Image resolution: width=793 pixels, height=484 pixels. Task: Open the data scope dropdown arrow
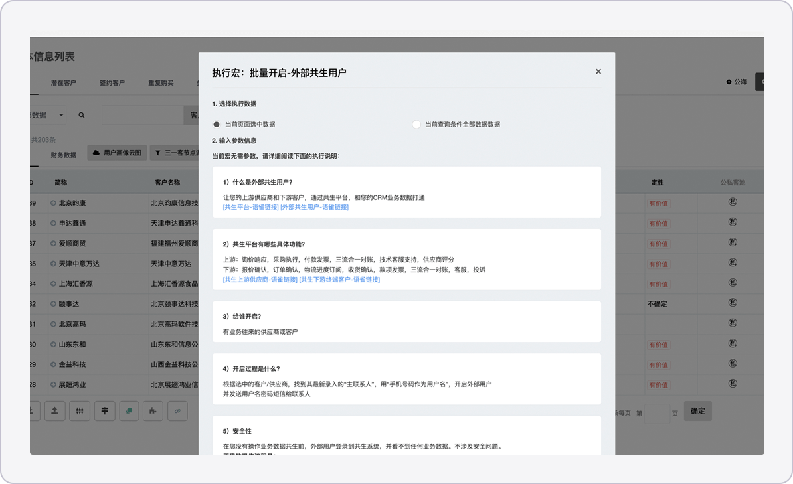pos(62,115)
